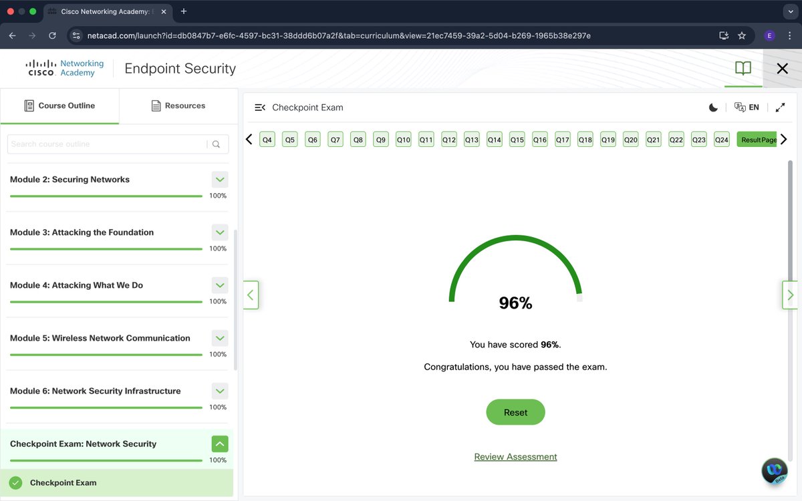
Task: Click the completed Checkpoint Exam checkmark
Action: click(15, 482)
